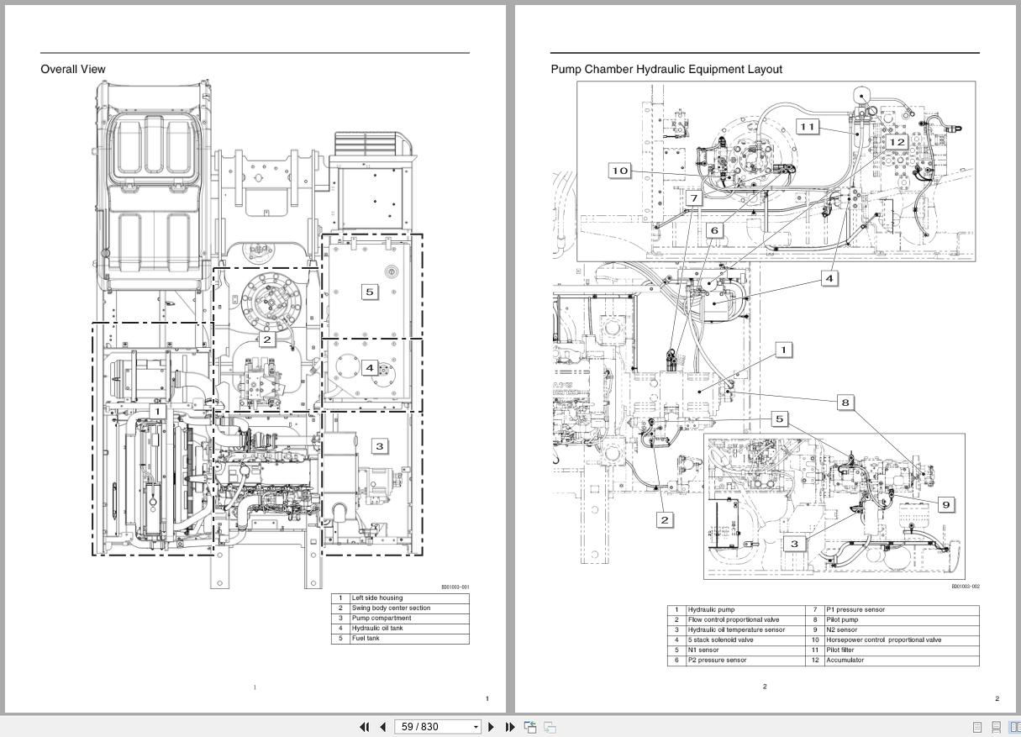Switch to continuous scrolling layout
This screenshot has height=737, width=1021.
point(996,727)
